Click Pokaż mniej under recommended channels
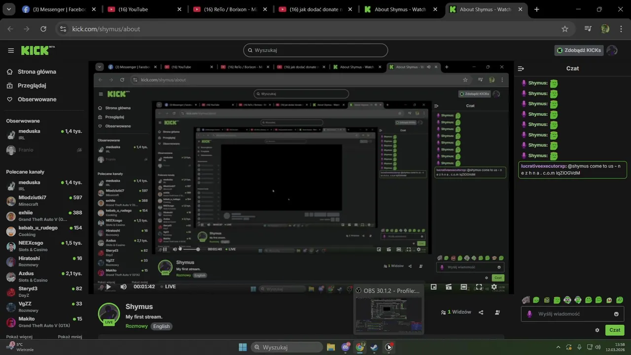 [70, 337]
